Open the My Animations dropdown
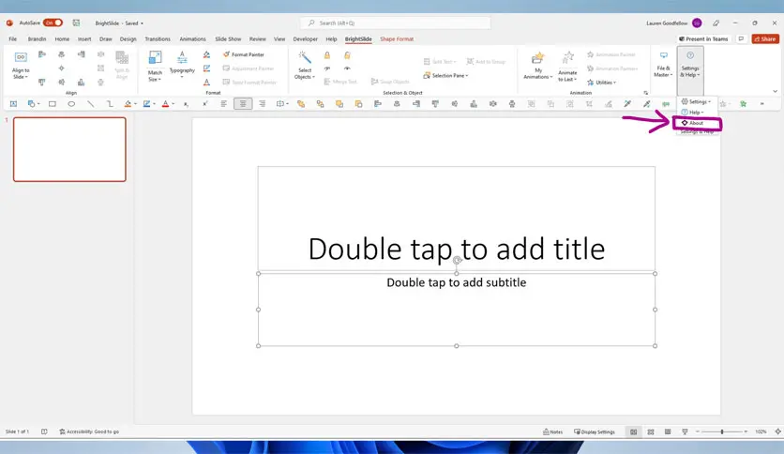The height and width of the screenshot is (454, 784). pyautogui.click(x=538, y=66)
